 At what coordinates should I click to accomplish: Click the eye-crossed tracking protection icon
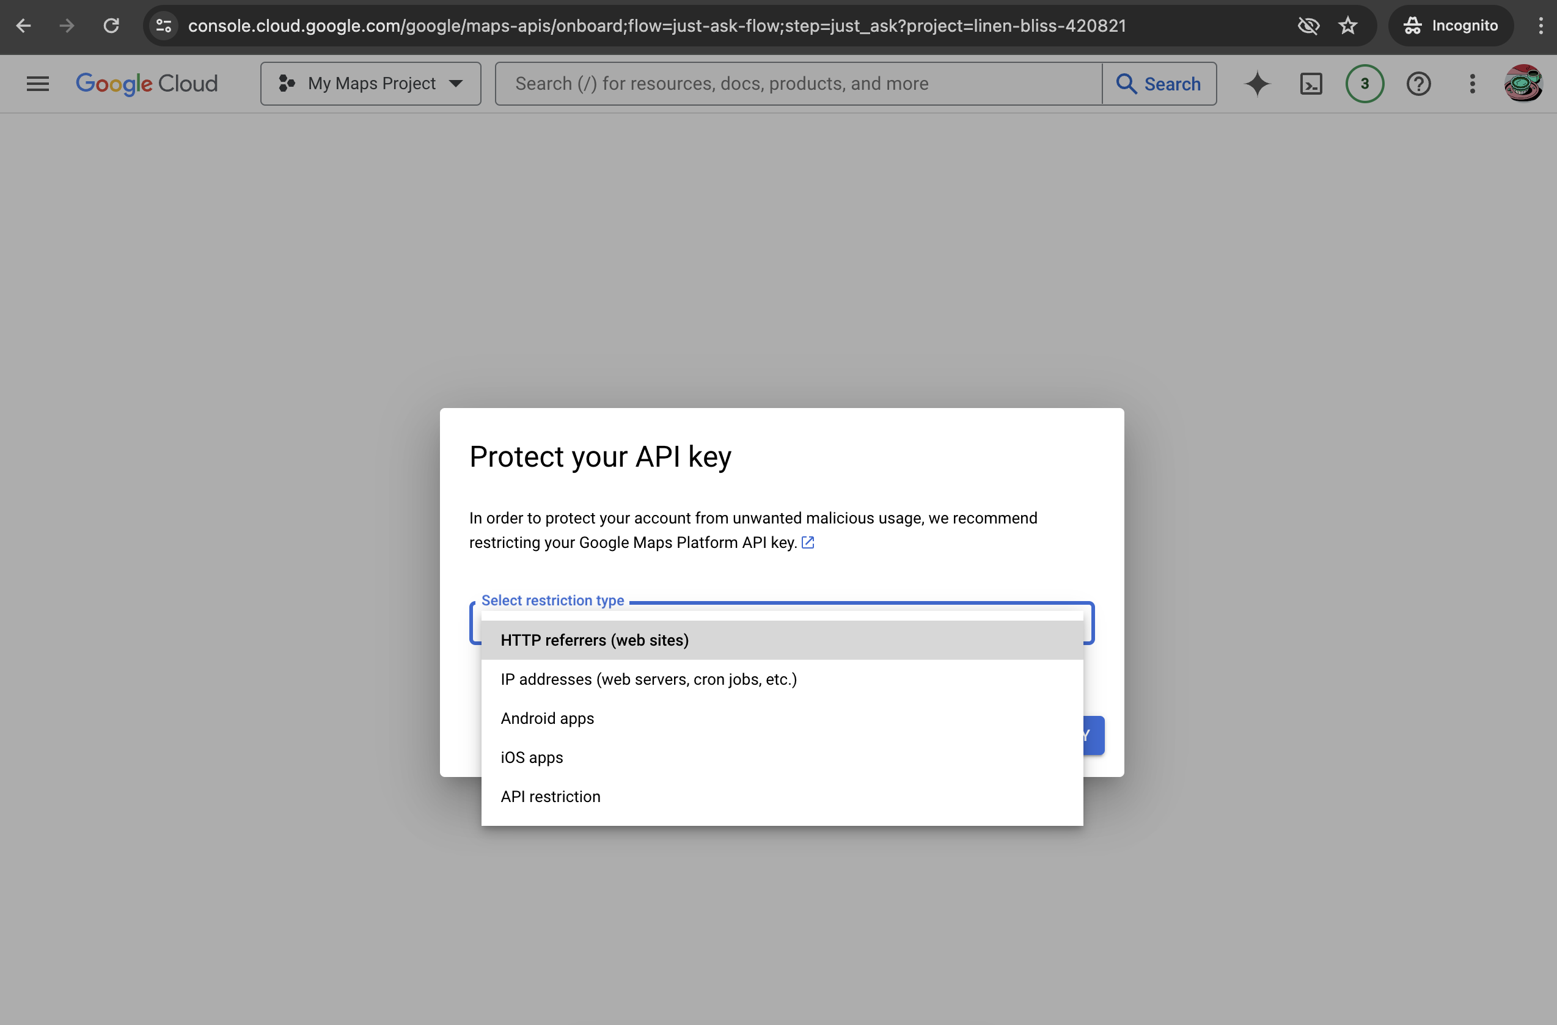[1308, 26]
